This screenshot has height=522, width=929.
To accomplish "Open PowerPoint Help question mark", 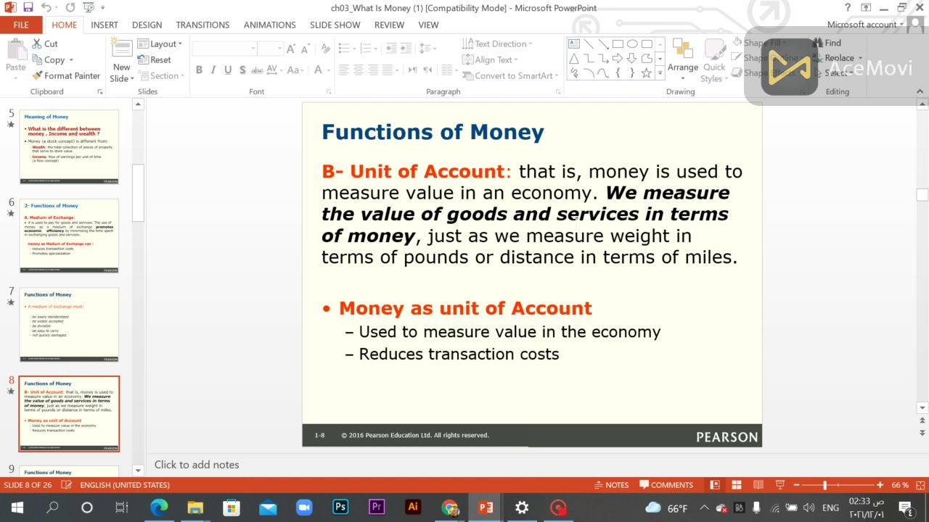I will pyautogui.click(x=847, y=8).
